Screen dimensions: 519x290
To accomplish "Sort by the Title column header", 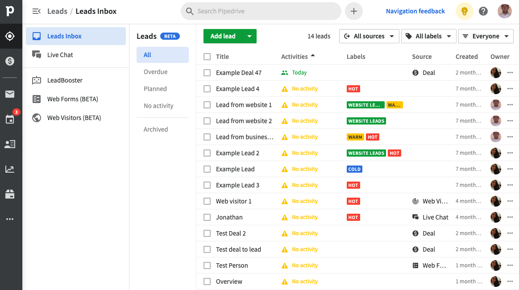I will (x=222, y=57).
